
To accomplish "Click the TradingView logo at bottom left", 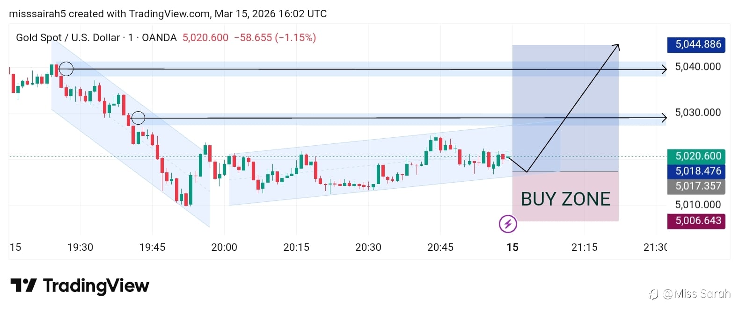I will click(80, 285).
